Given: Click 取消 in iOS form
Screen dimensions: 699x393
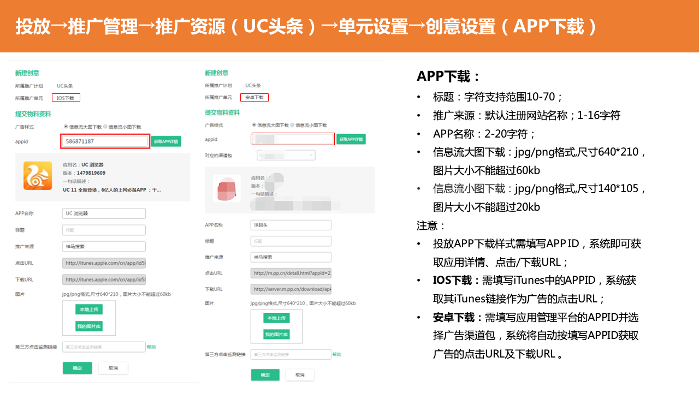Looking at the screenshot, I should (113, 368).
